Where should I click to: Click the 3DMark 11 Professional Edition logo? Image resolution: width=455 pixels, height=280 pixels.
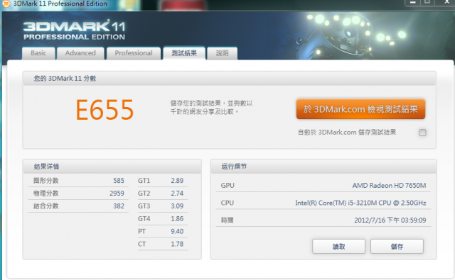click(74, 30)
